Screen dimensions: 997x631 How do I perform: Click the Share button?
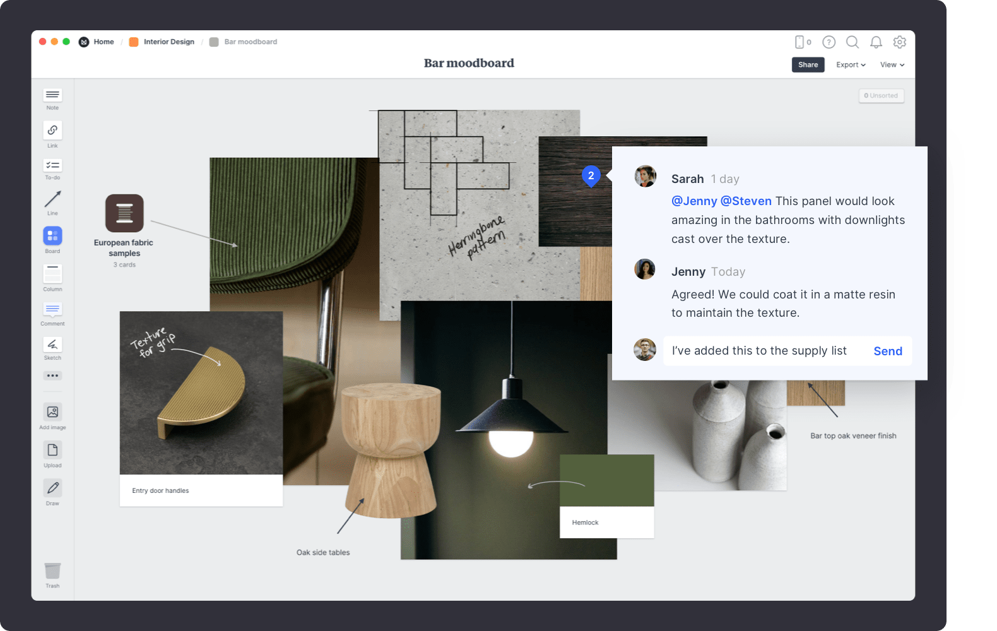[x=808, y=65]
